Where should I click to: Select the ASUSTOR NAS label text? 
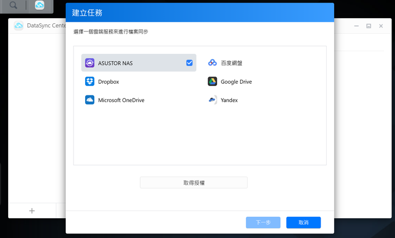tap(115, 63)
